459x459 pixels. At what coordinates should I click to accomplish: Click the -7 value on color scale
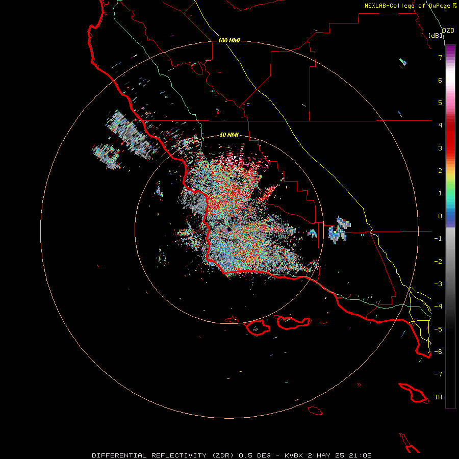point(438,374)
